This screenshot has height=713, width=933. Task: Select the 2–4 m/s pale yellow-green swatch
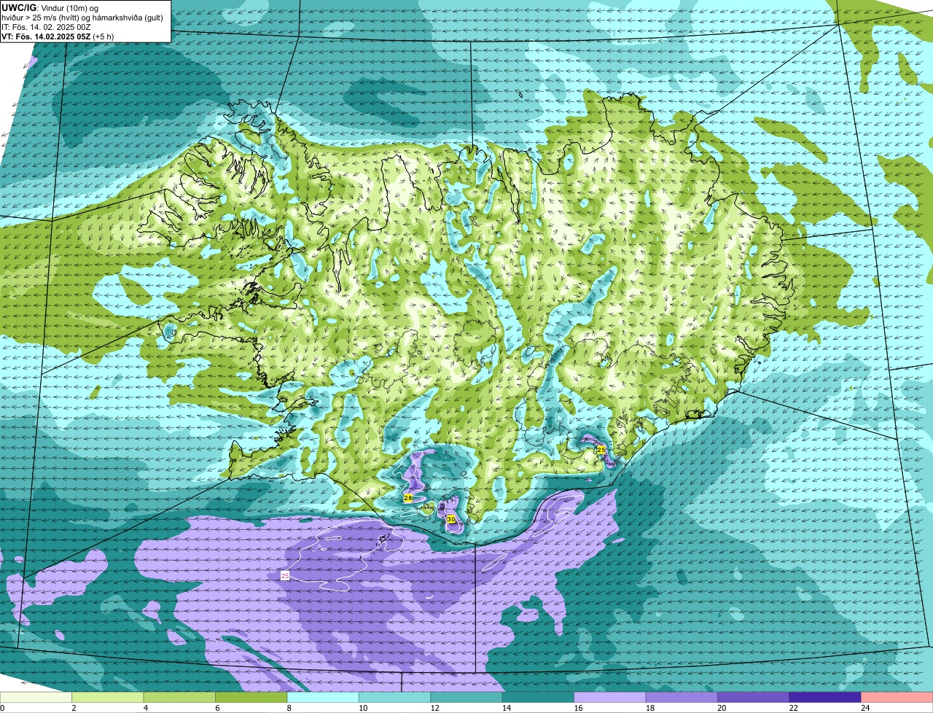pyautogui.click(x=107, y=698)
